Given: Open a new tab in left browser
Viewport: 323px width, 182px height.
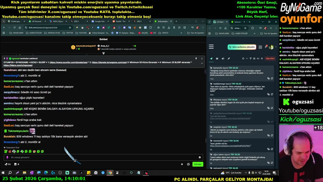Looking at the screenshot, I should click(x=176, y=21).
